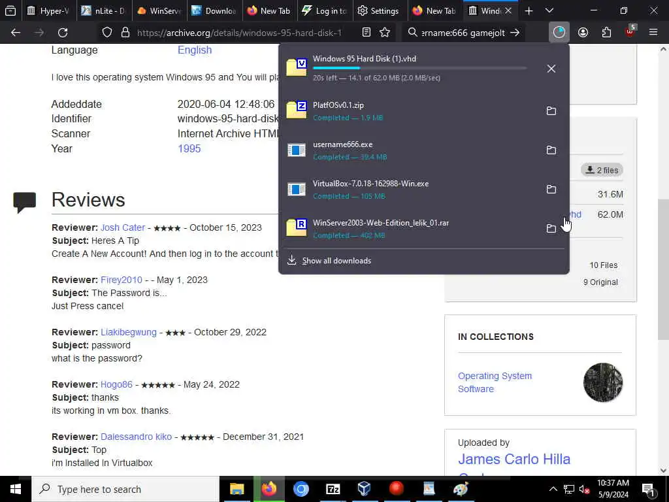Open reviewer Firey2010's profile
669x502 pixels.
(122, 280)
